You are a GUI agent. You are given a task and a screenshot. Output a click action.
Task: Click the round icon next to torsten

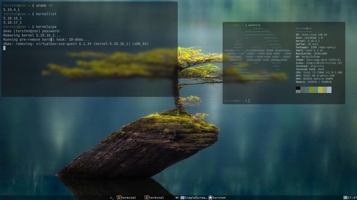[210, 198]
